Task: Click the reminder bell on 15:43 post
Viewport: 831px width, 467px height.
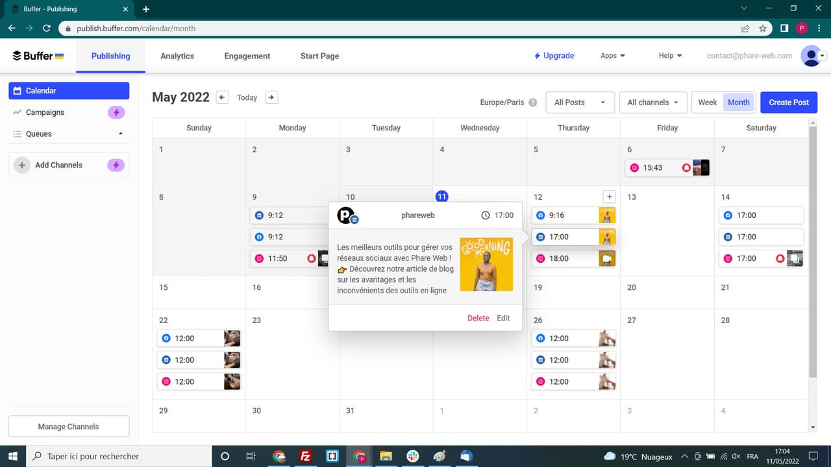Action: pos(686,168)
